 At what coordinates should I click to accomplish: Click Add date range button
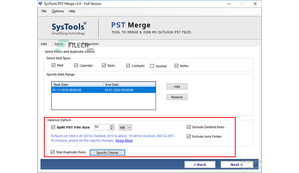coord(177,86)
